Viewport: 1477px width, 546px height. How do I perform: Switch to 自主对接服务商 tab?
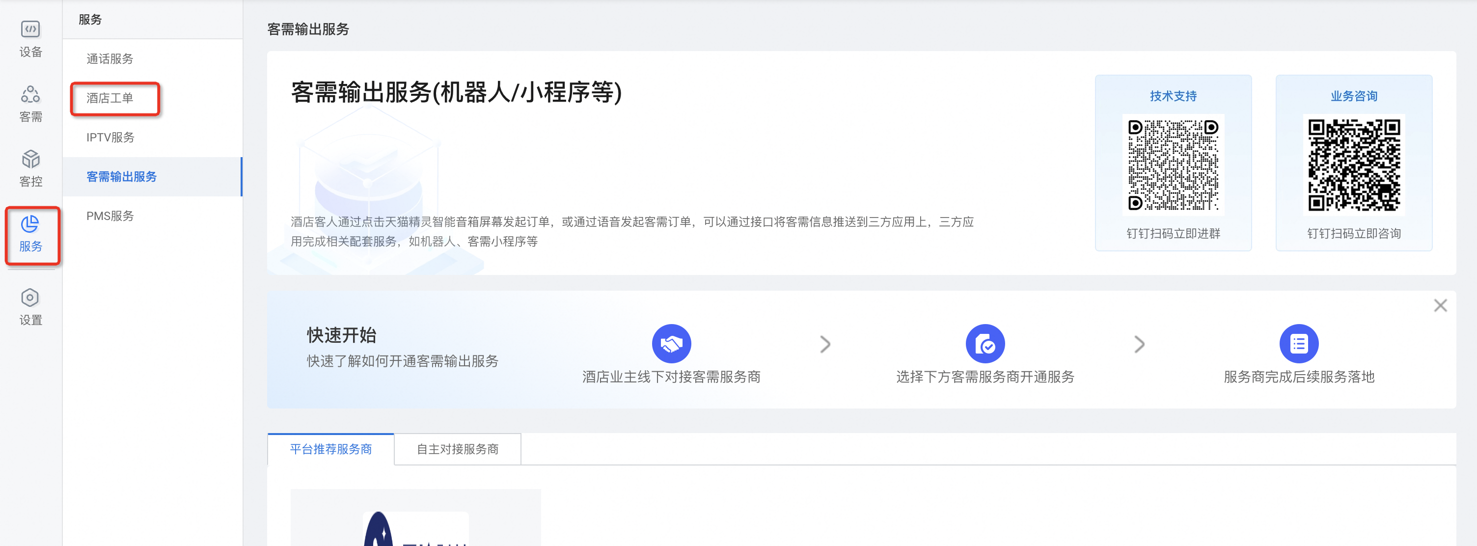point(457,449)
